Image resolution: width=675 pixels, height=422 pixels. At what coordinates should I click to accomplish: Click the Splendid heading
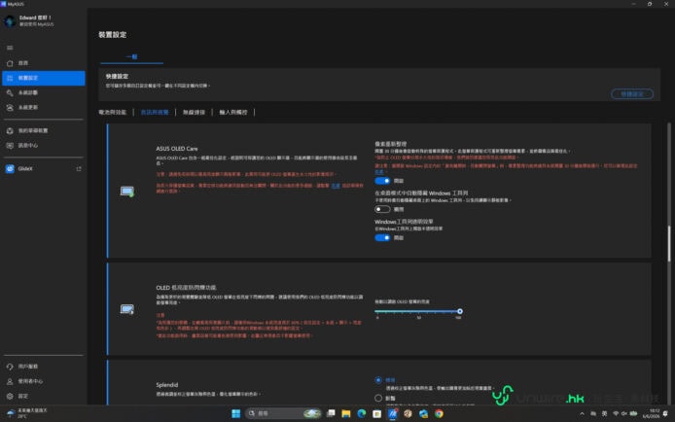(167, 385)
